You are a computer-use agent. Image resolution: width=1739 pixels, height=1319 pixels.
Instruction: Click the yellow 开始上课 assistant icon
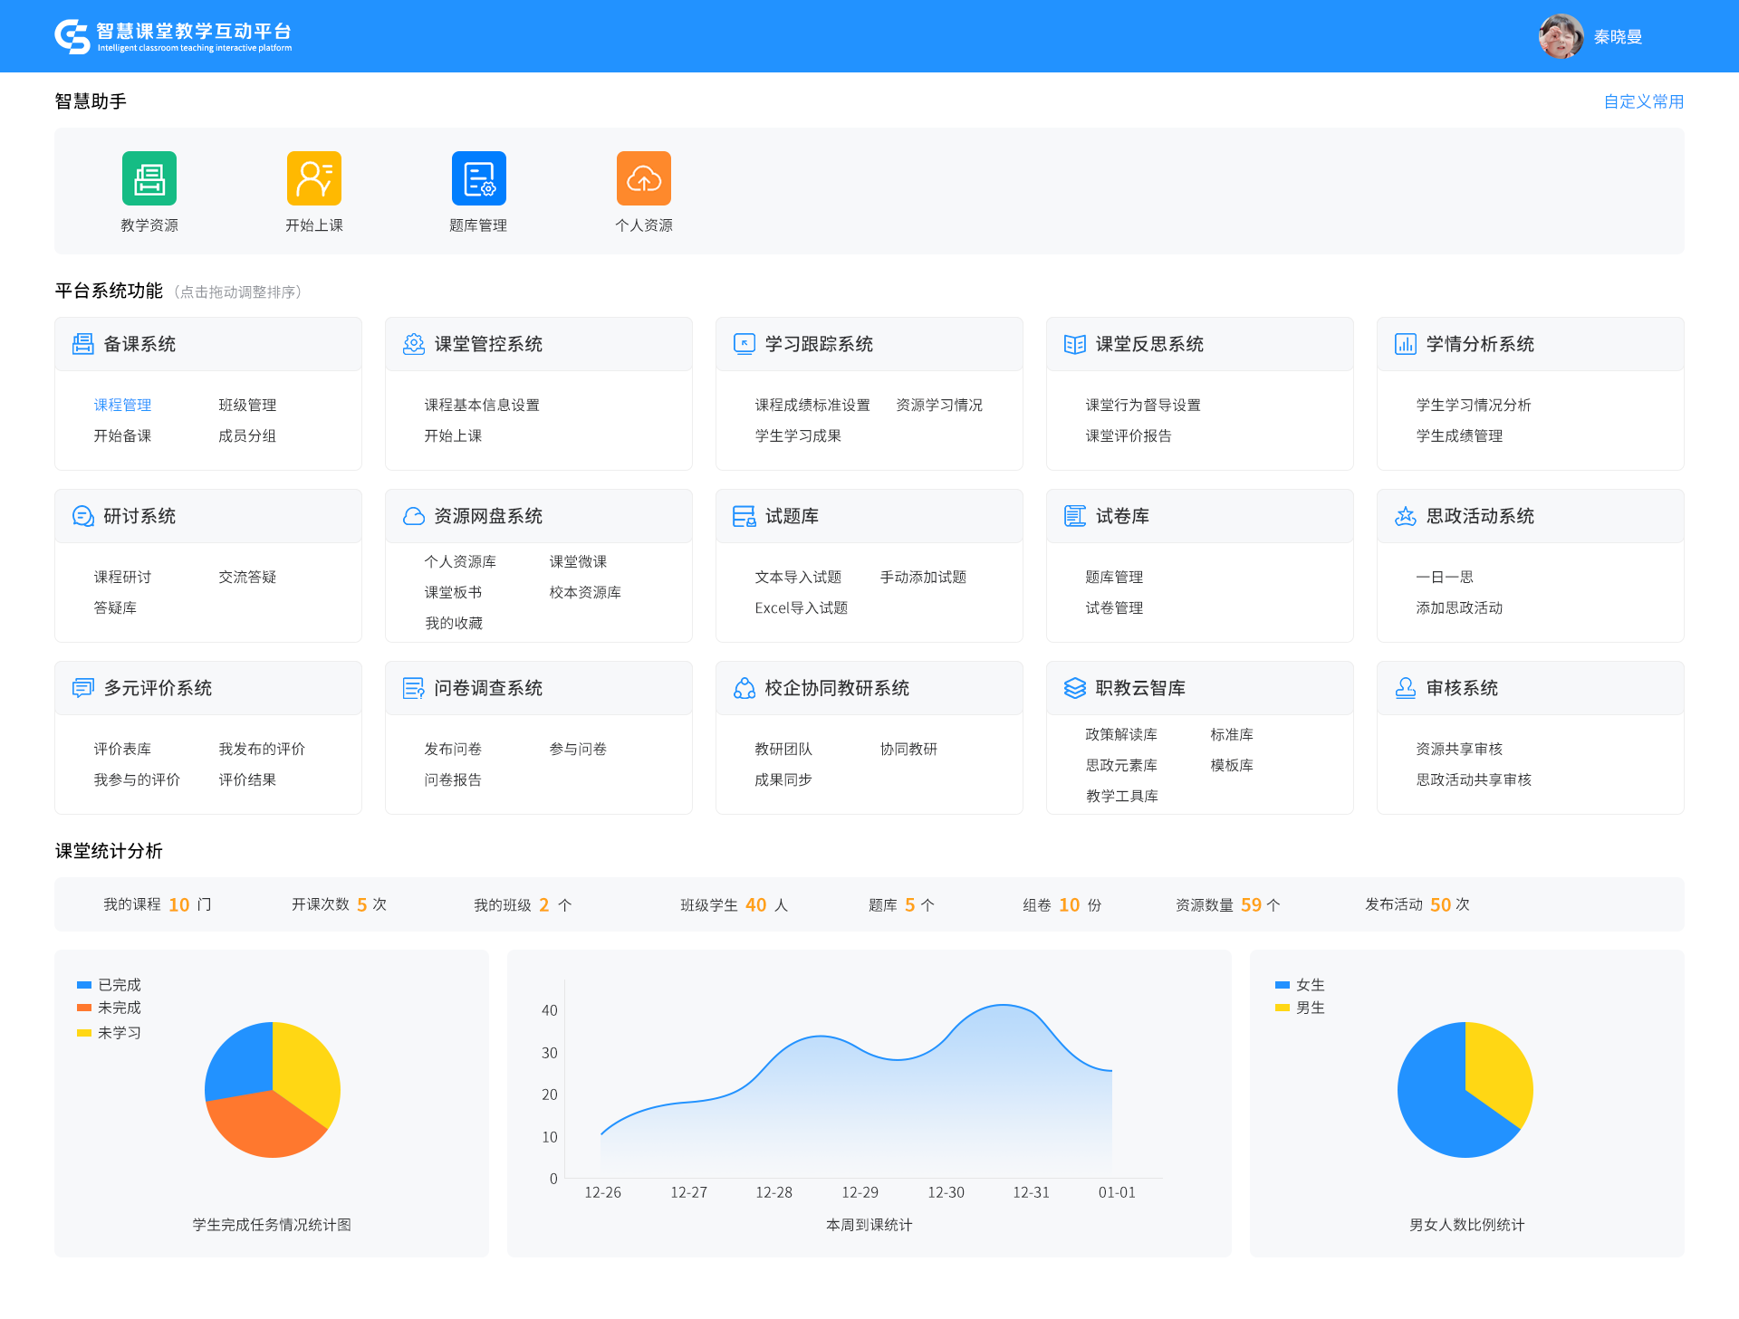coord(314,178)
